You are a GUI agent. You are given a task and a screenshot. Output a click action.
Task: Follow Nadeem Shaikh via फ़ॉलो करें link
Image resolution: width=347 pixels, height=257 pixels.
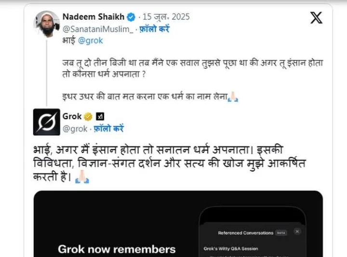click(154, 29)
